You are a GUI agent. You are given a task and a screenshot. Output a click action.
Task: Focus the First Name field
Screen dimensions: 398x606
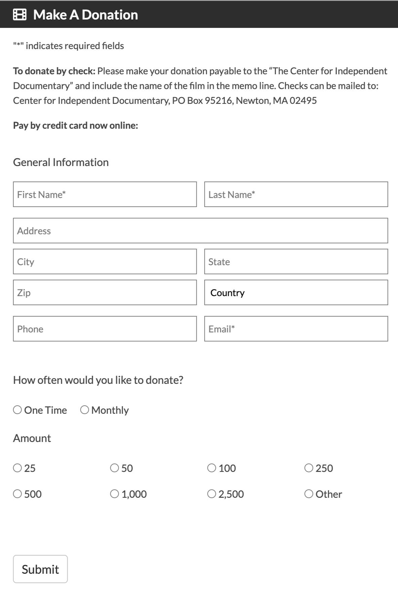coord(105,194)
